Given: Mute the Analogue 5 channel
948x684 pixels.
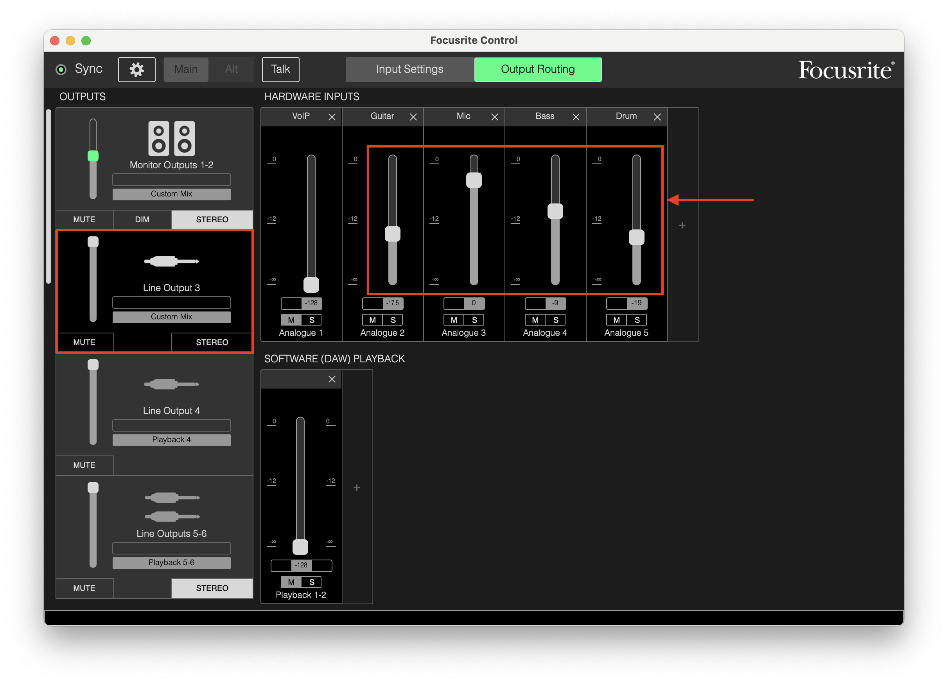Looking at the screenshot, I should [616, 320].
